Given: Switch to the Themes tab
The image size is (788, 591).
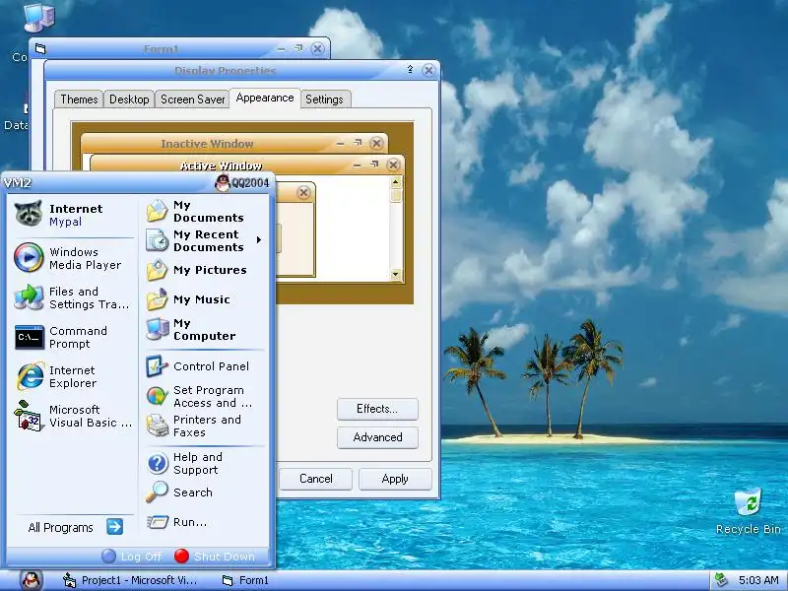Looking at the screenshot, I should pyautogui.click(x=79, y=99).
